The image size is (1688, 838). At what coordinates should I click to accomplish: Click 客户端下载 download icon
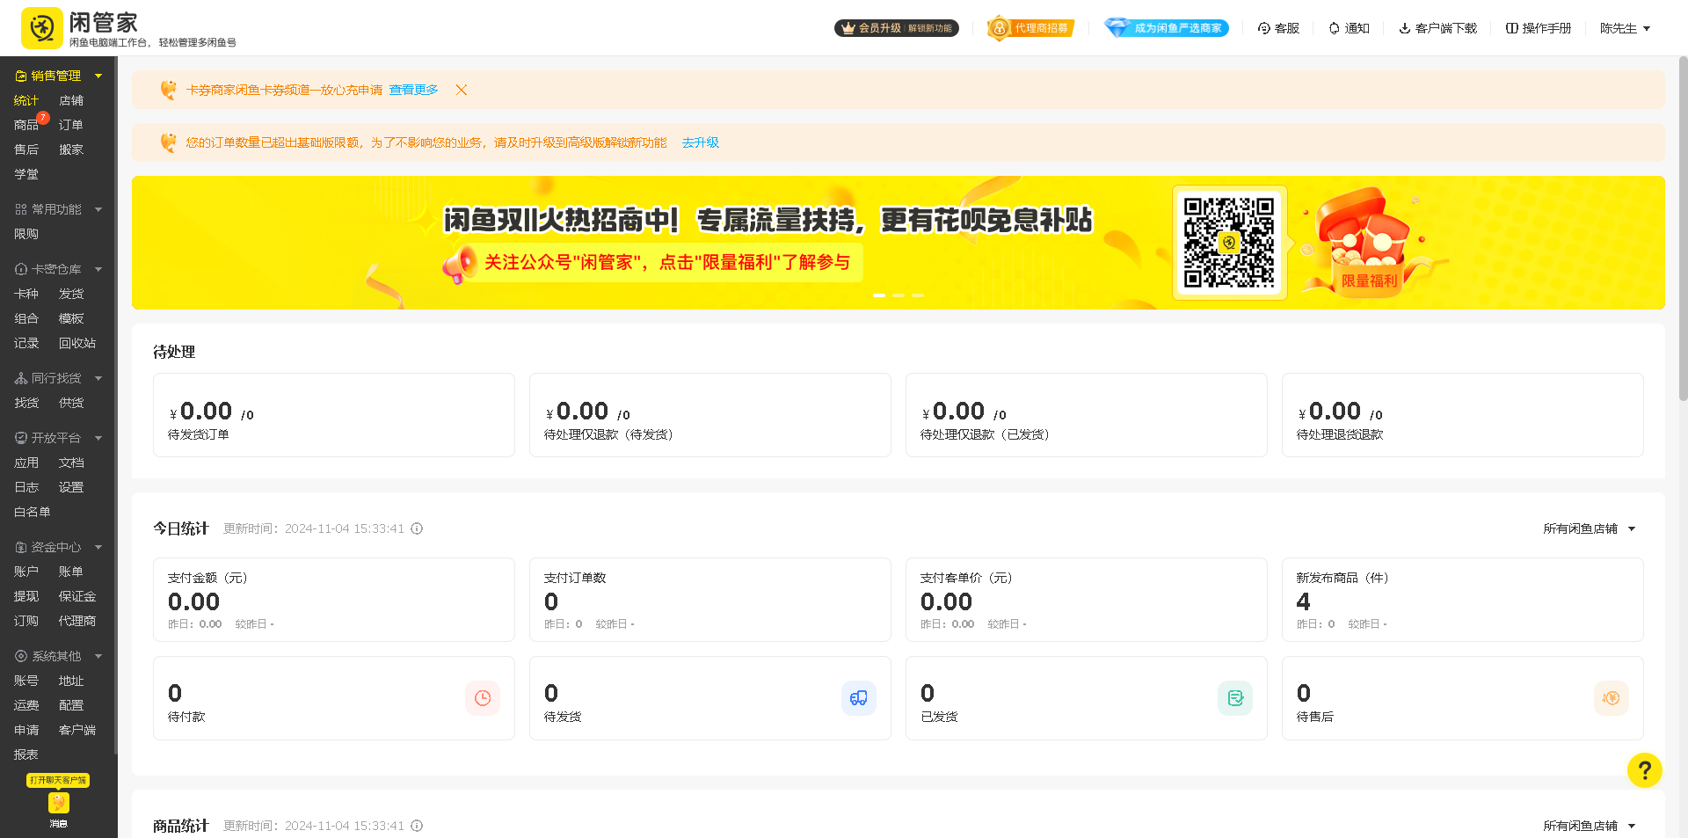click(1405, 28)
